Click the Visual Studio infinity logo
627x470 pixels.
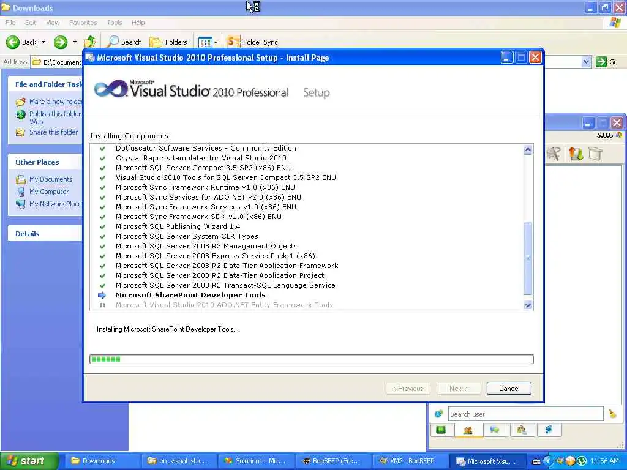pos(111,88)
